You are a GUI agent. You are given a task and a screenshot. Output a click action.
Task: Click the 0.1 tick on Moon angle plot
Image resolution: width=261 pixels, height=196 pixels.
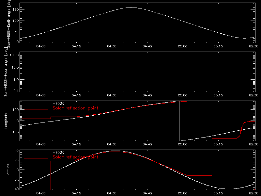(16, 91)
